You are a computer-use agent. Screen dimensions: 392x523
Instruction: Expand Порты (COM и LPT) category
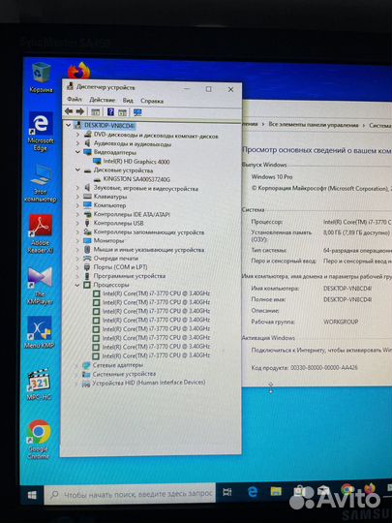[x=77, y=267]
